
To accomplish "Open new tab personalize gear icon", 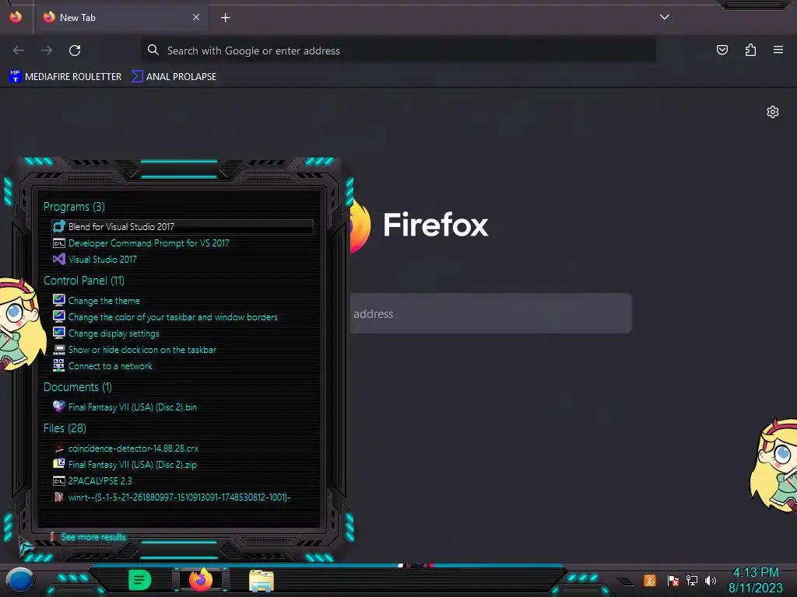I will click(x=773, y=112).
